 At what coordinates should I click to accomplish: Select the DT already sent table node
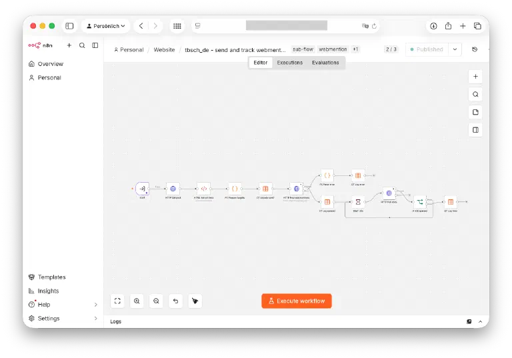click(265, 189)
